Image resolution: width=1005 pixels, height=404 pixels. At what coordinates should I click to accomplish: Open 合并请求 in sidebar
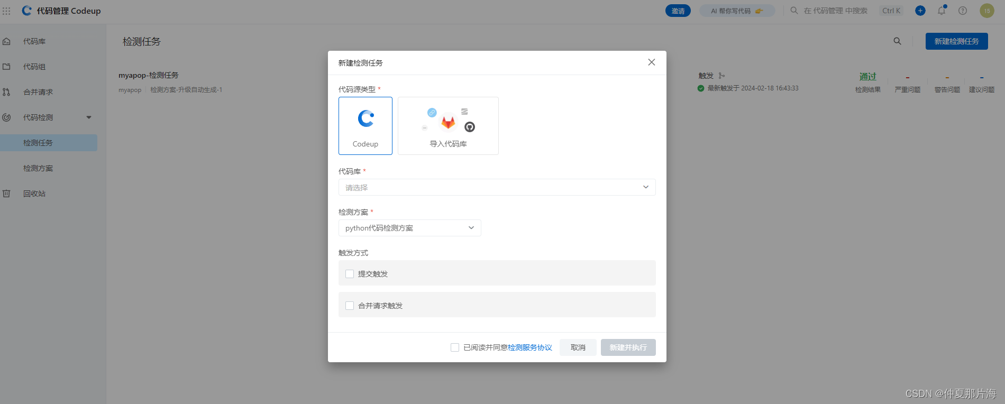(x=38, y=92)
